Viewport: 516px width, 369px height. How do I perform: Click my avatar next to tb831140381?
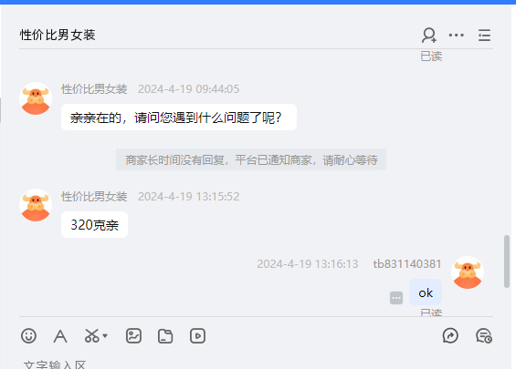point(468,272)
